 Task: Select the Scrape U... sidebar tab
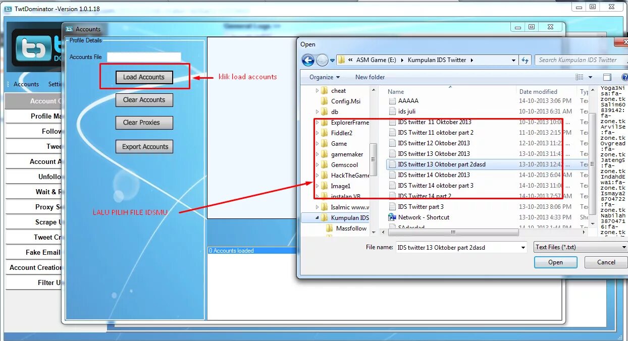tap(34, 222)
